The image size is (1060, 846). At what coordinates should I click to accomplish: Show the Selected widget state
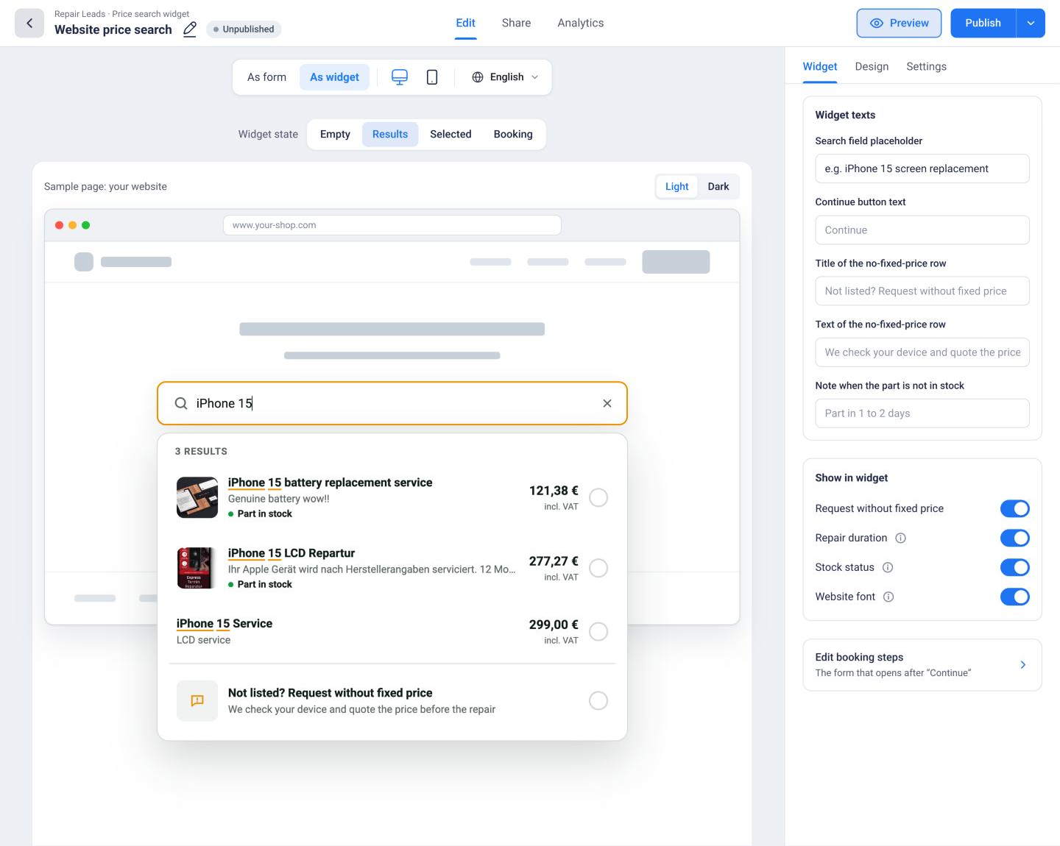451,134
